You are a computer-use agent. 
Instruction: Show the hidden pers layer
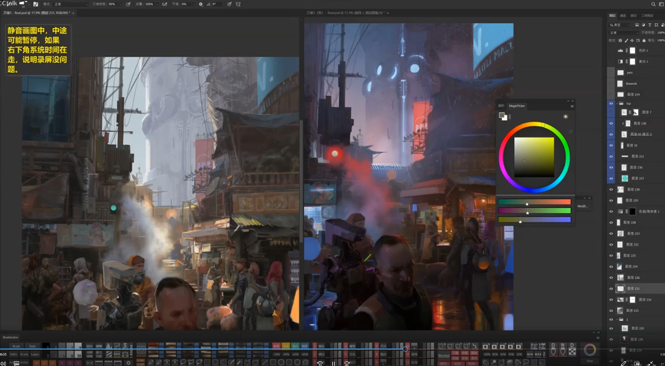click(x=611, y=72)
